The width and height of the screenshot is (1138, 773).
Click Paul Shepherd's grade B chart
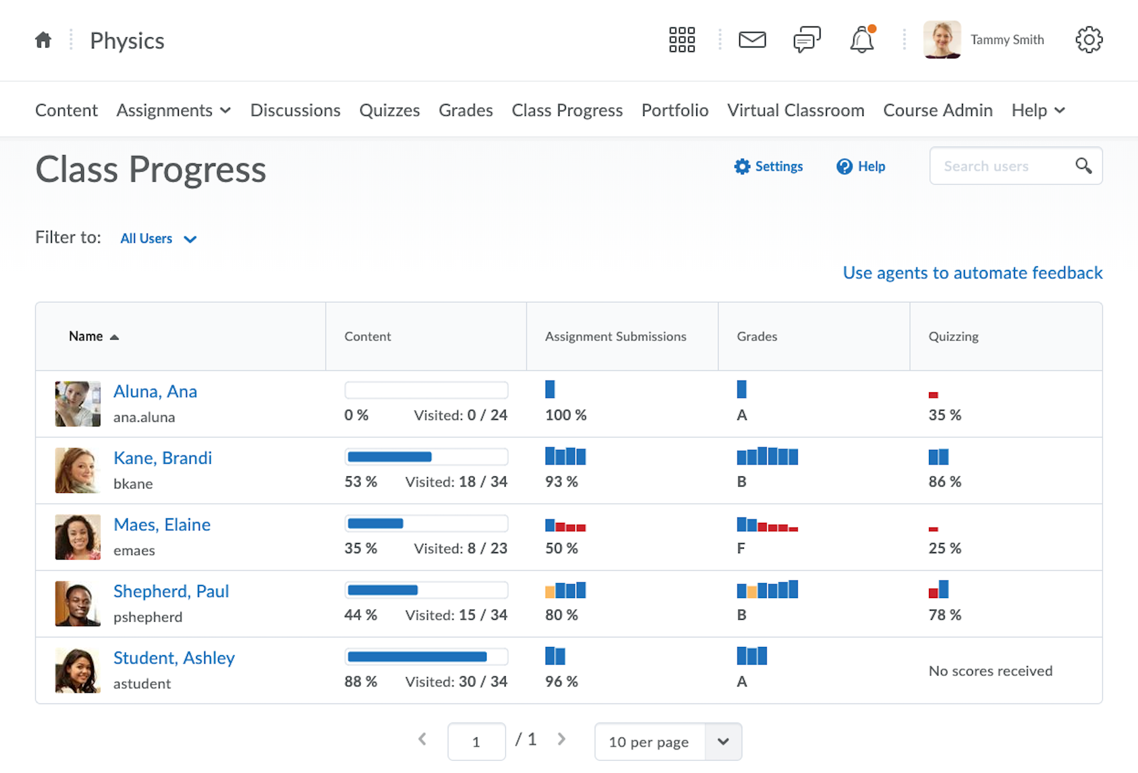coord(767,589)
